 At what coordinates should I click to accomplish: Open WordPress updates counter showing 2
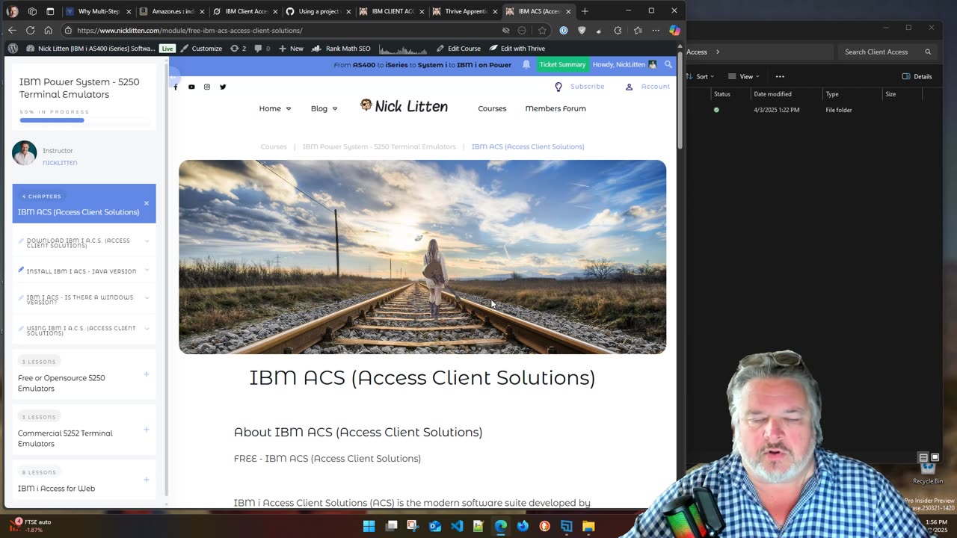coord(239,48)
